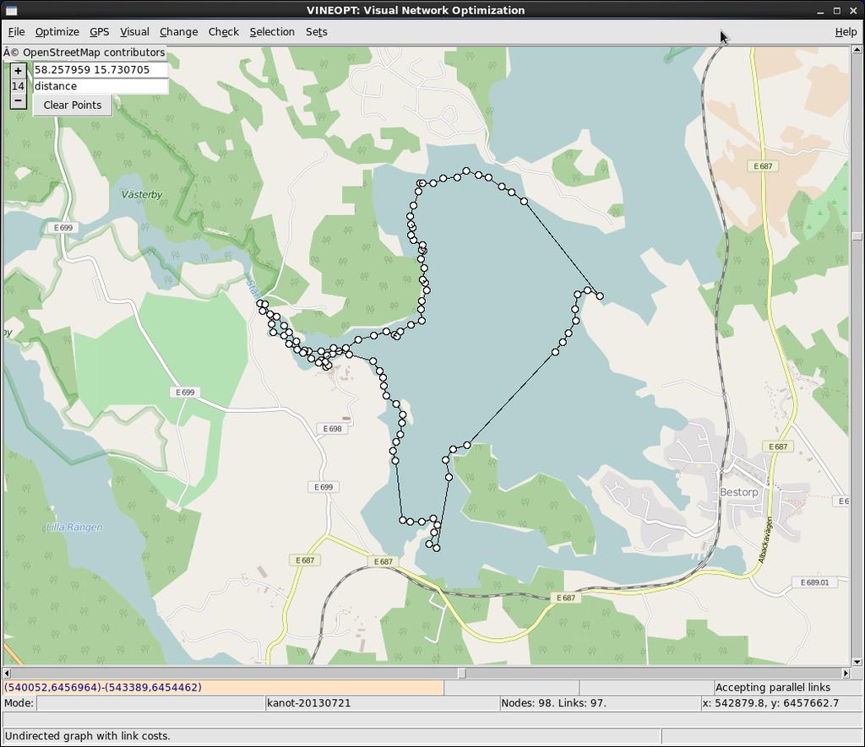Viewport: 865px width, 747px height.
Task: Click the E 698 road label
Action: [x=332, y=428]
